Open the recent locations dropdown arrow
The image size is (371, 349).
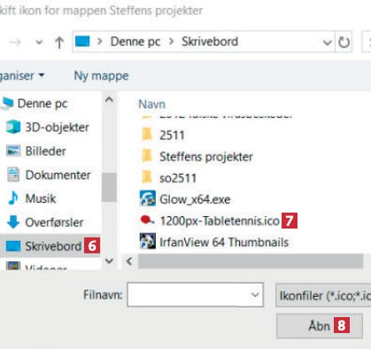click(x=39, y=43)
